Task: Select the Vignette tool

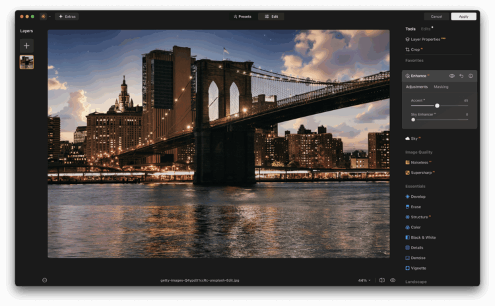Action: point(418,268)
